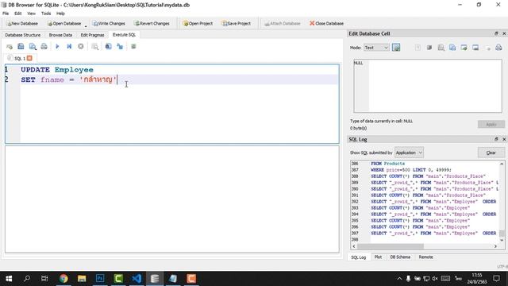508x286 pixels.
Task: Open Visual Studio Code from taskbar
Action: coord(137,279)
